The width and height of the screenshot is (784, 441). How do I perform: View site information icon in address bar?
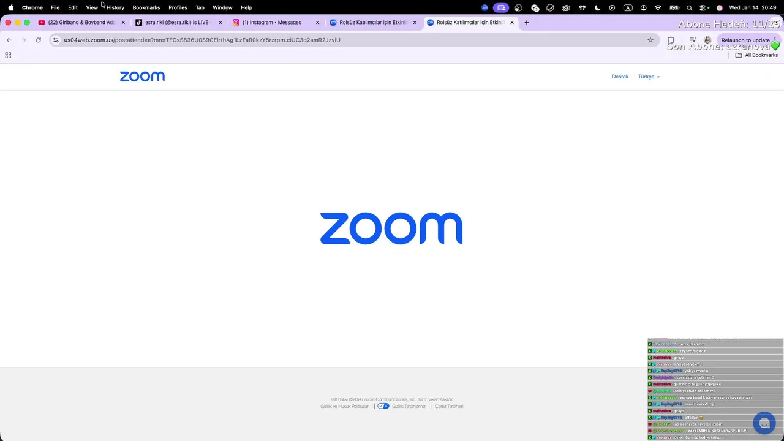coord(56,40)
